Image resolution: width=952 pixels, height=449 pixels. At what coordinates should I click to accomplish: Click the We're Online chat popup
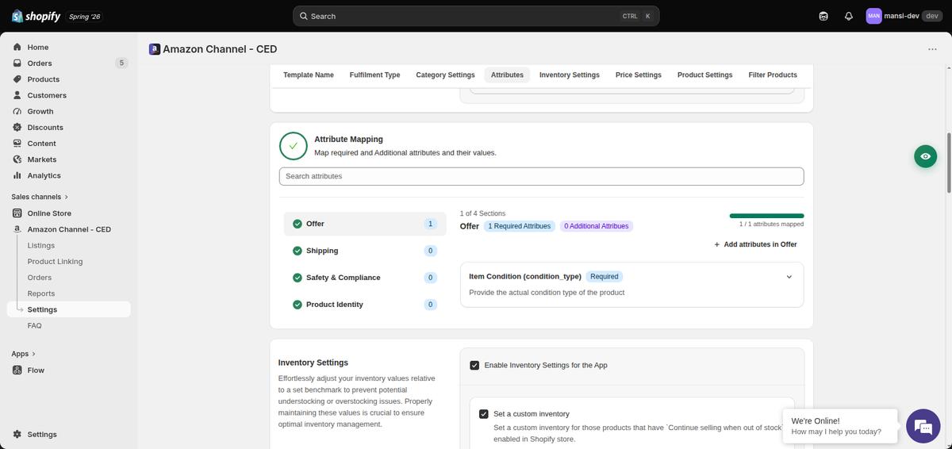(x=839, y=427)
